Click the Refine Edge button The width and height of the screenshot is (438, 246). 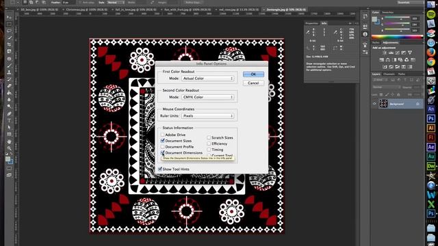point(193,2)
